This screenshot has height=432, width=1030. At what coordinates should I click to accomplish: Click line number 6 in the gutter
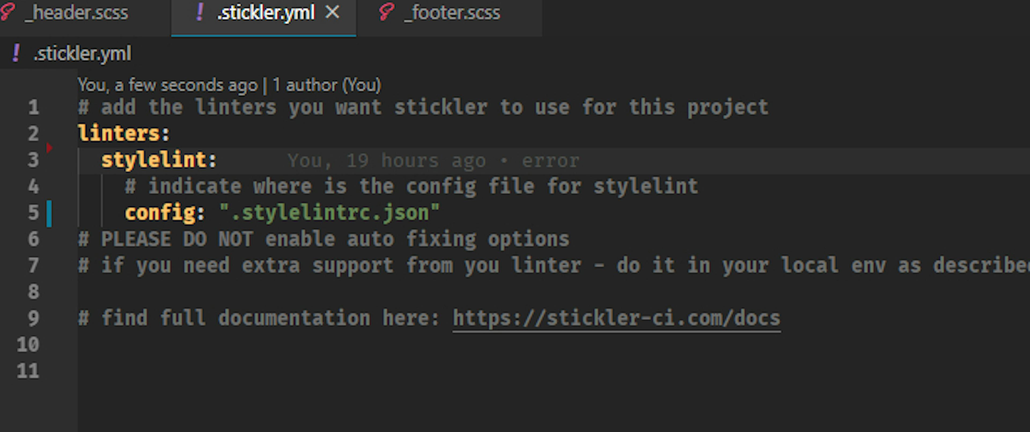click(x=34, y=239)
